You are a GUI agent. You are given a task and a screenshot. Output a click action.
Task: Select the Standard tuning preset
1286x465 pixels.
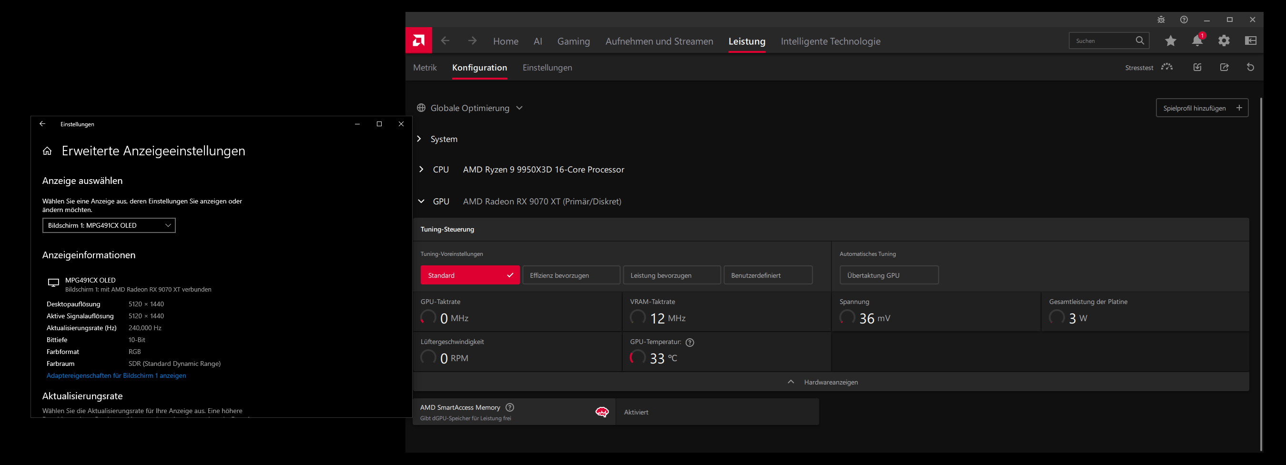click(470, 275)
